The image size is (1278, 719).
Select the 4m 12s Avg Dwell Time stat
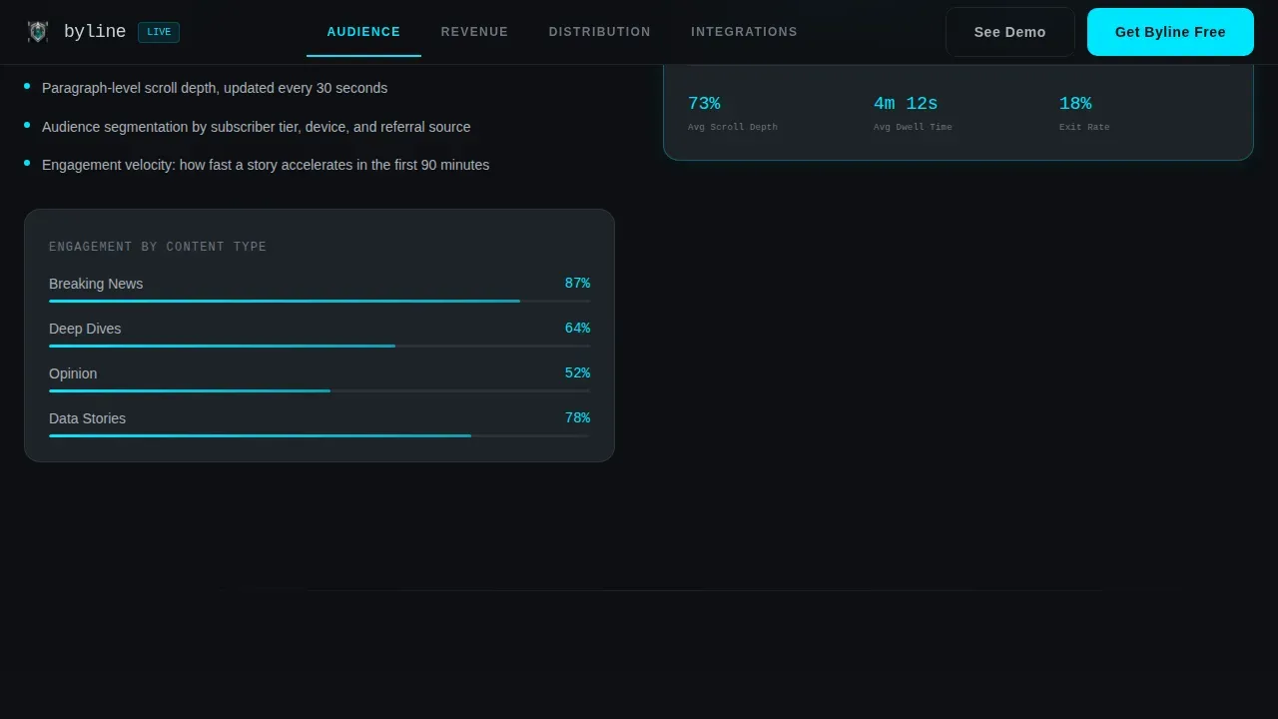[x=913, y=113]
